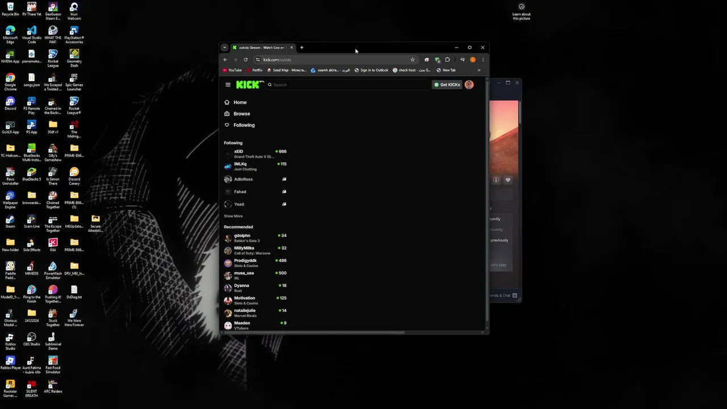Viewport: 727px width, 409px height.
Task: Expand hidden bookmarks with double chevron
Action: click(479, 70)
